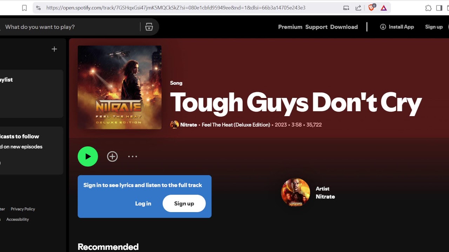Open Feel The Heat (Deluxe Edition) album link

pyautogui.click(x=236, y=125)
